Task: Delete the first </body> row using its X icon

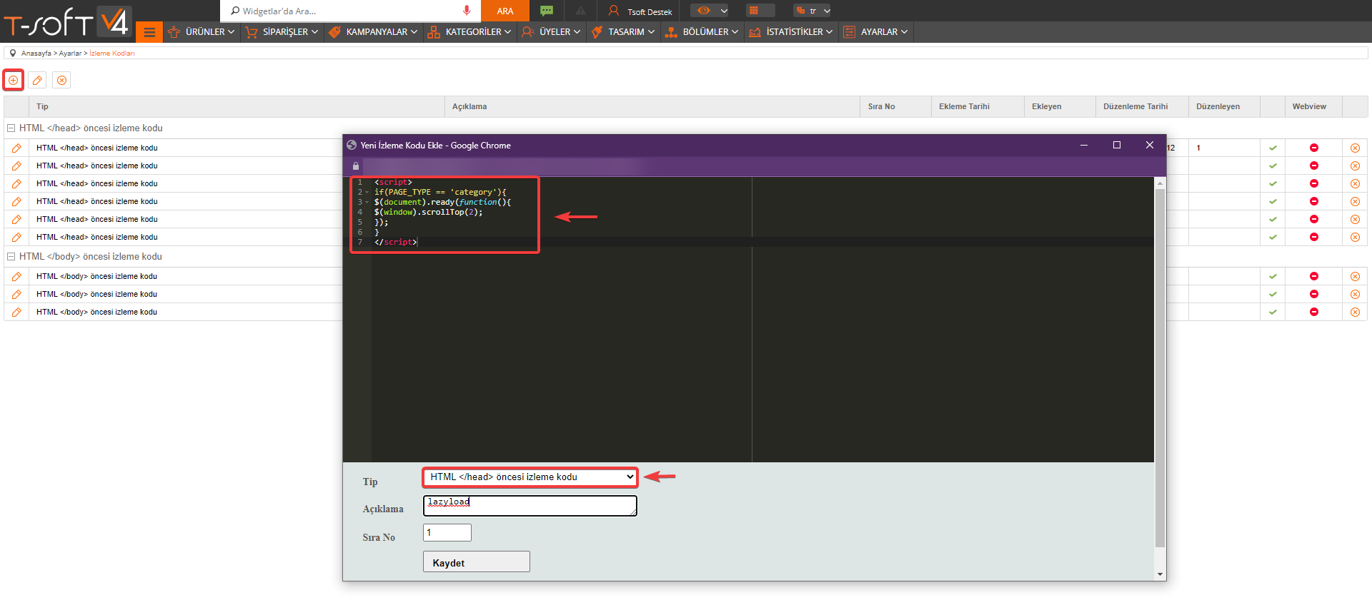Action: 1355,276
